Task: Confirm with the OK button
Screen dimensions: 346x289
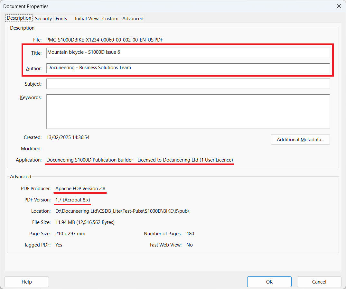Action: [x=269, y=282]
